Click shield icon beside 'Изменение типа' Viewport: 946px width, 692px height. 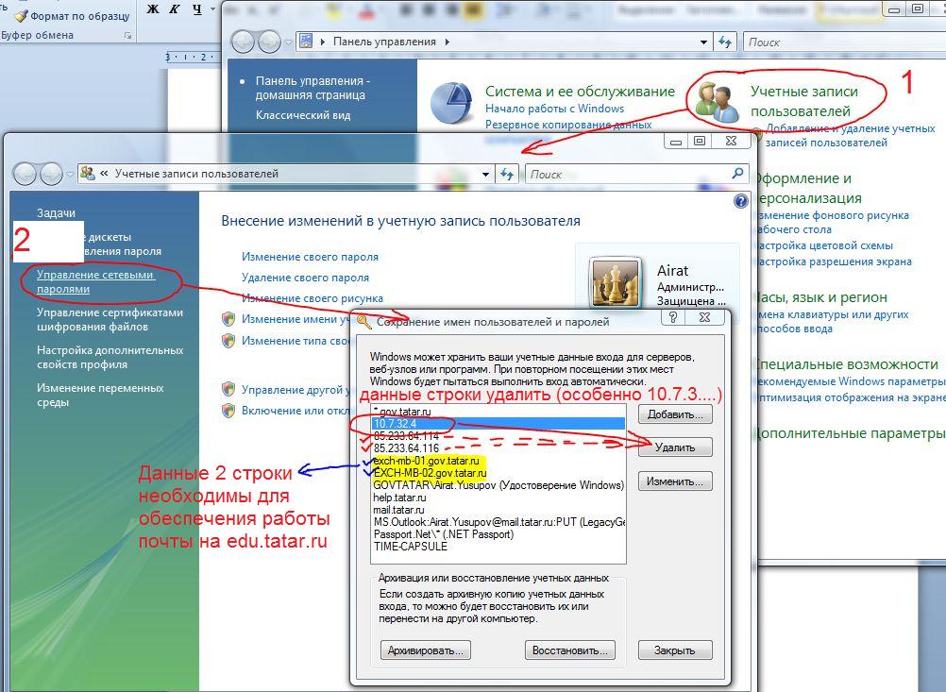coord(228,341)
